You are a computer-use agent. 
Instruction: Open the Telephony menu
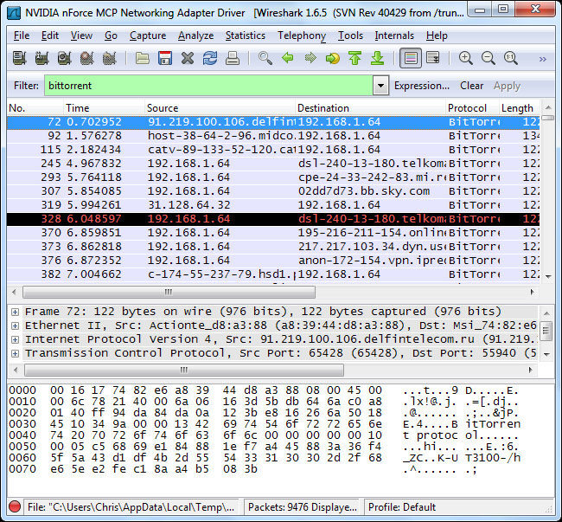tap(302, 35)
